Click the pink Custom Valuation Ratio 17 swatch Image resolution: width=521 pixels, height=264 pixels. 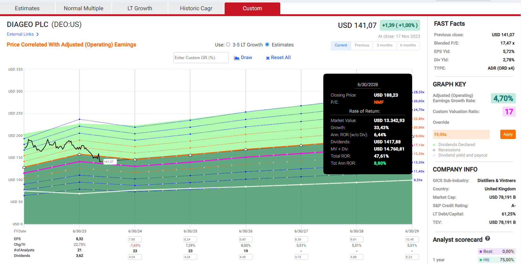coord(509,112)
